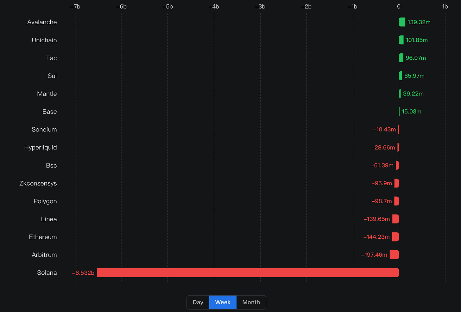
Task: Click the Ethereum chain label
Action: click(43, 237)
